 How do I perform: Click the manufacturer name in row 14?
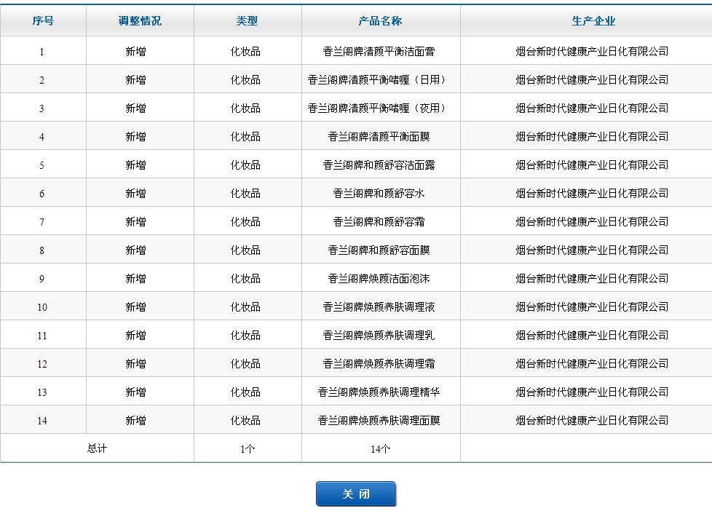point(592,421)
